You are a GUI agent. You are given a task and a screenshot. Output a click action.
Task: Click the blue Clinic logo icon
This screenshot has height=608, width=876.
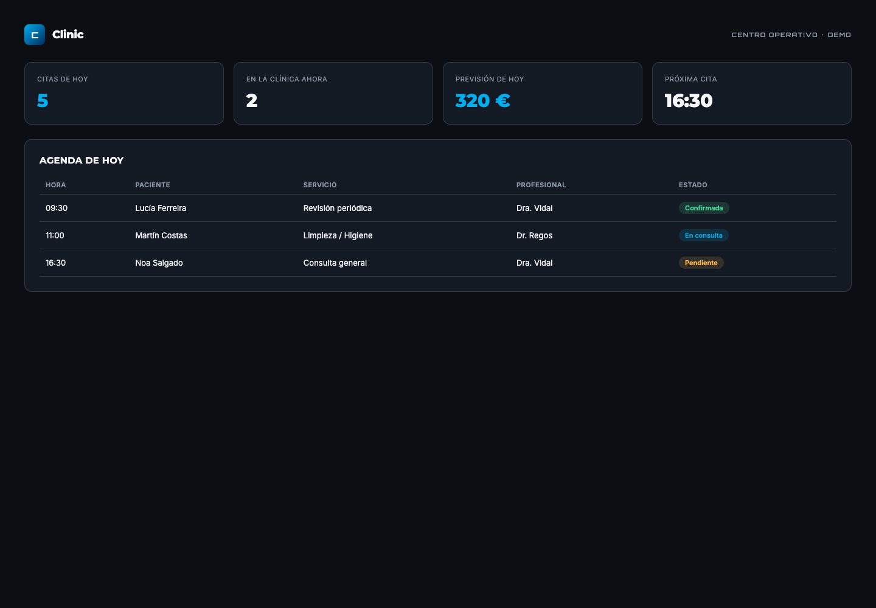[x=35, y=35]
